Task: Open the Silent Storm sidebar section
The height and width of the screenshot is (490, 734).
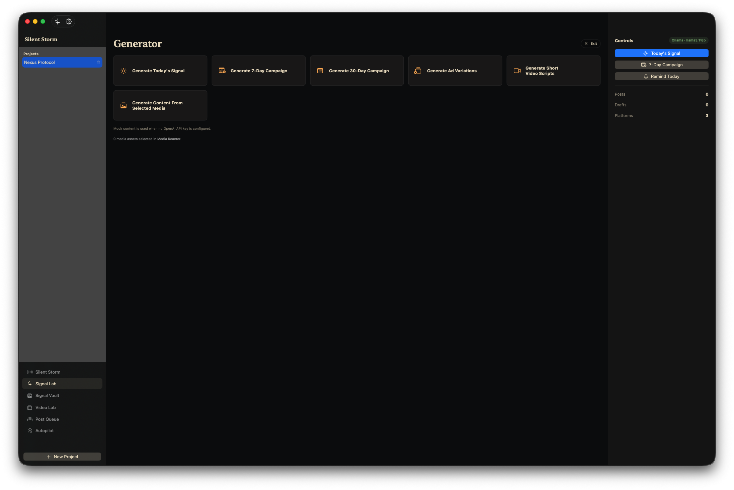Action: click(x=62, y=372)
